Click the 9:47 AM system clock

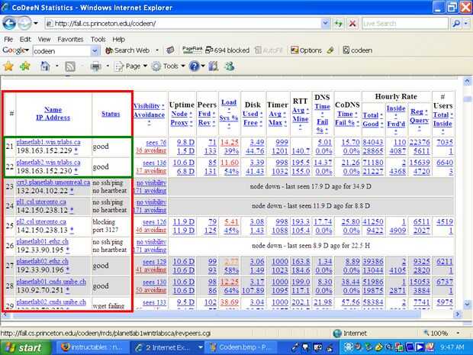point(452,347)
